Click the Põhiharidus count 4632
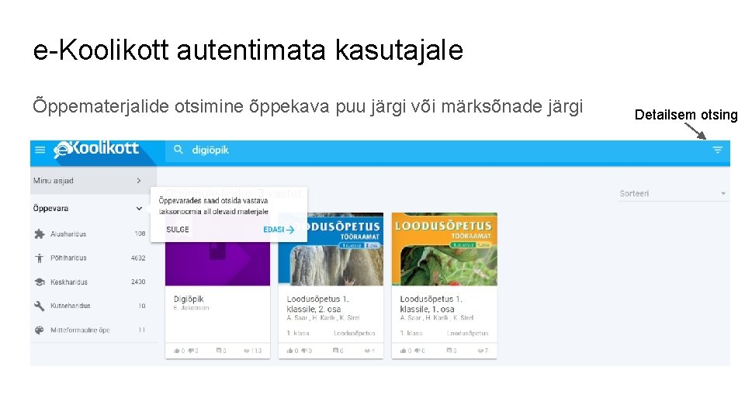 pos(138,258)
